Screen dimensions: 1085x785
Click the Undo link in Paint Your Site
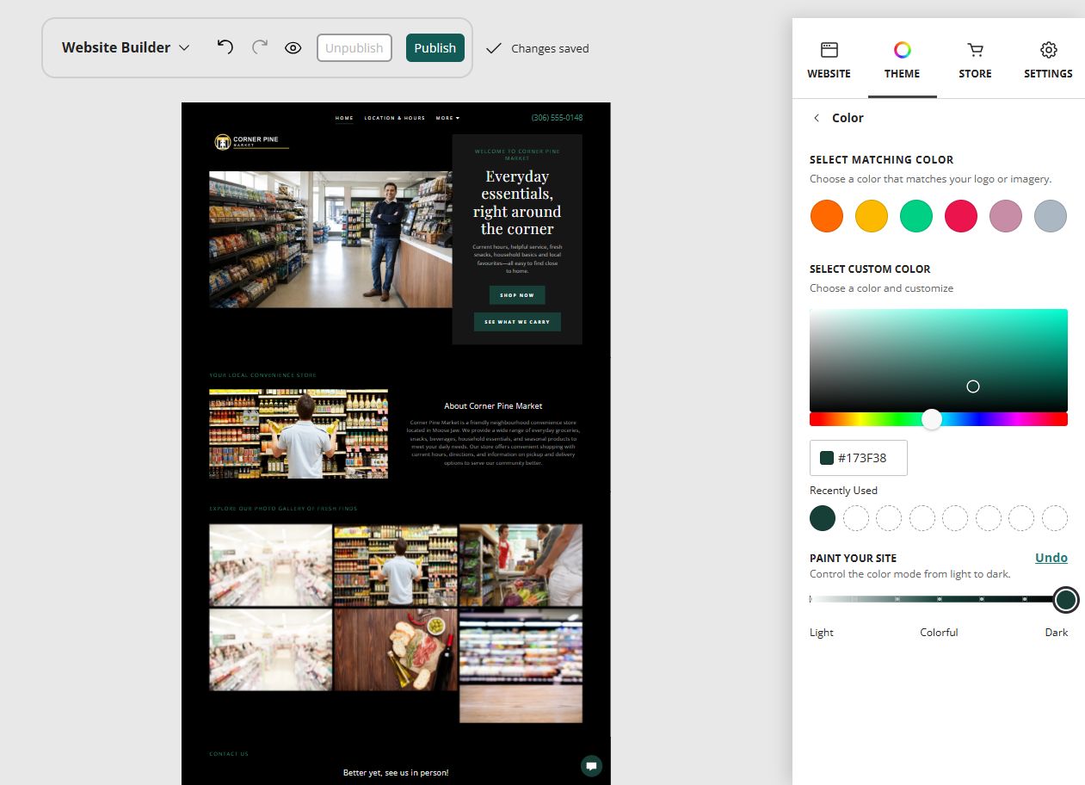(1051, 558)
